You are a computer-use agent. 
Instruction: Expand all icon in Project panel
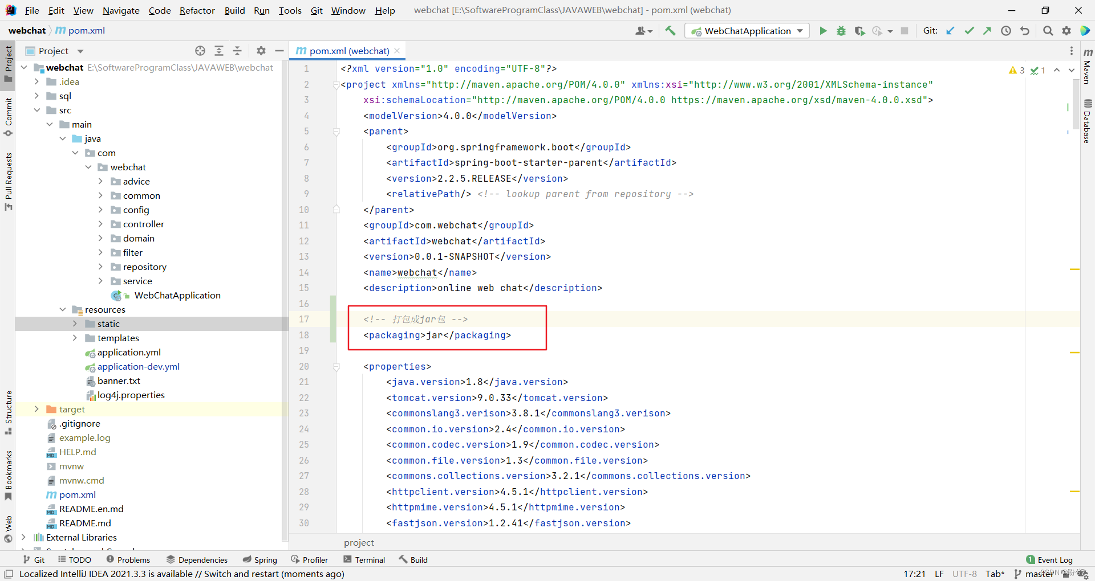219,51
